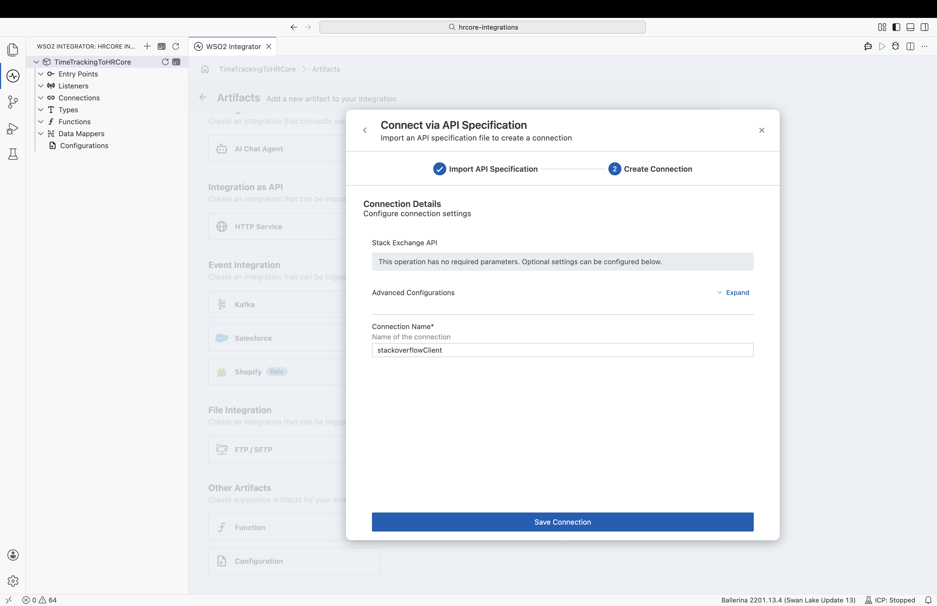Image resolution: width=937 pixels, height=606 pixels.
Task: Click the Save Connection button
Action: (563, 522)
